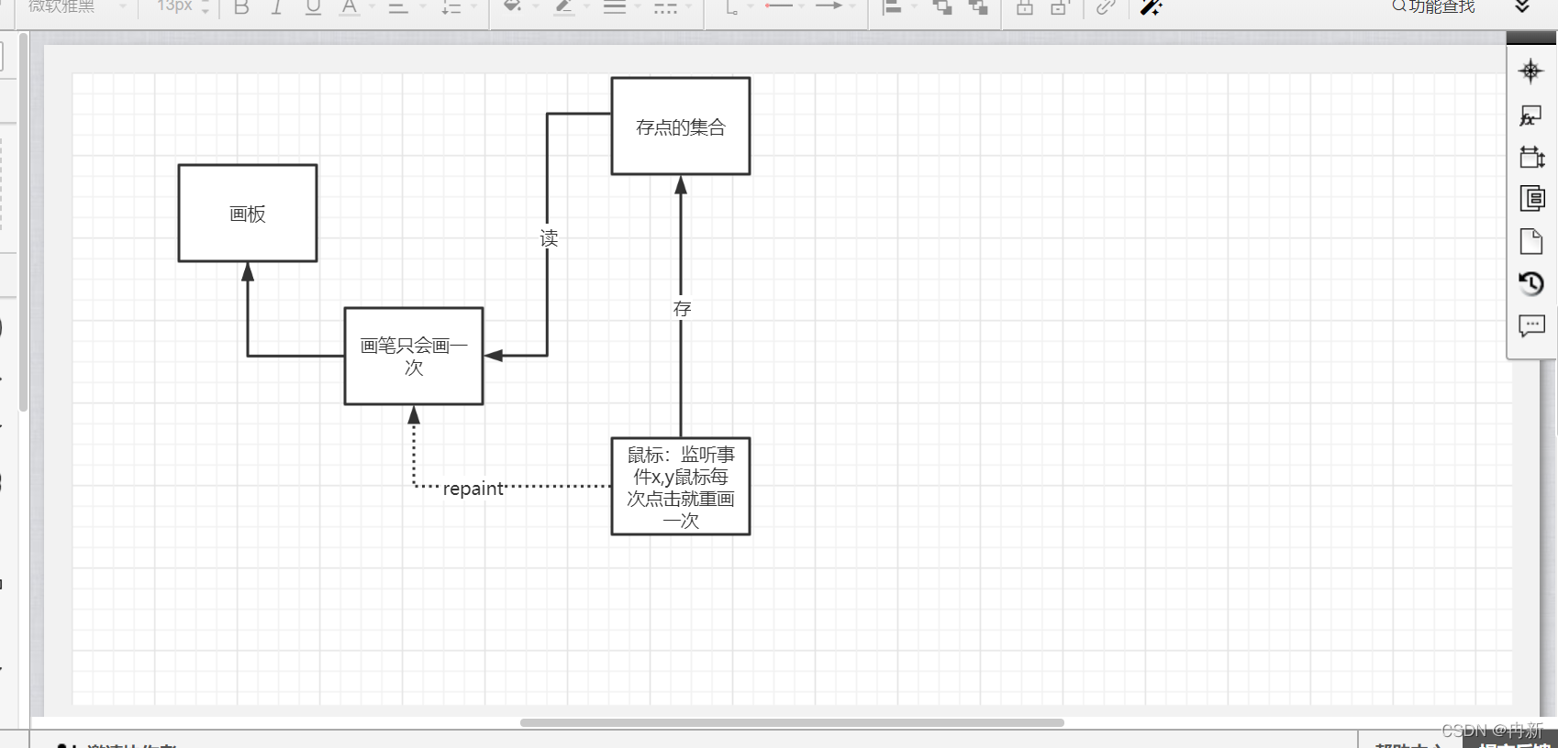Select the 读 connector label
The image size is (1558, 748).
coord(549,238)
